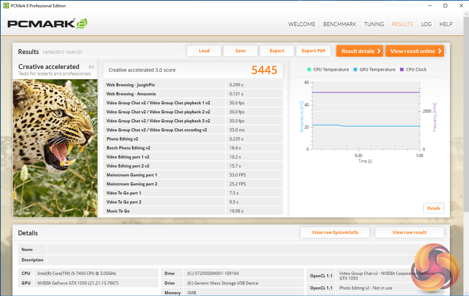This screenshot has width=469, height=296.
Task: Save the benchmark result
Action: tap(240, 51)
